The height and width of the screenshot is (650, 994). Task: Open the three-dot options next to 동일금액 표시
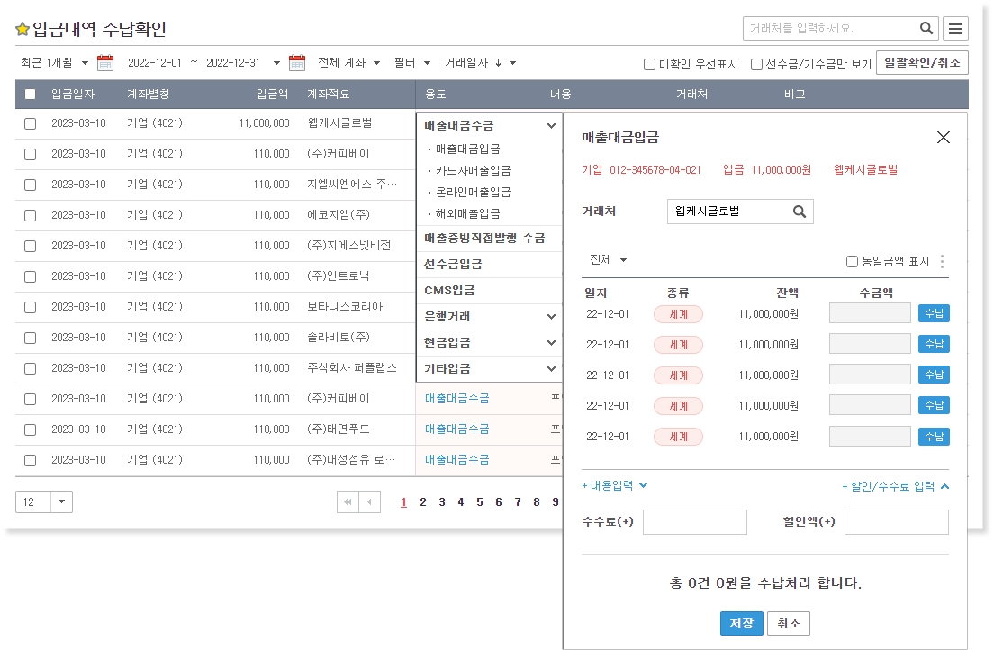coord(943,262)
